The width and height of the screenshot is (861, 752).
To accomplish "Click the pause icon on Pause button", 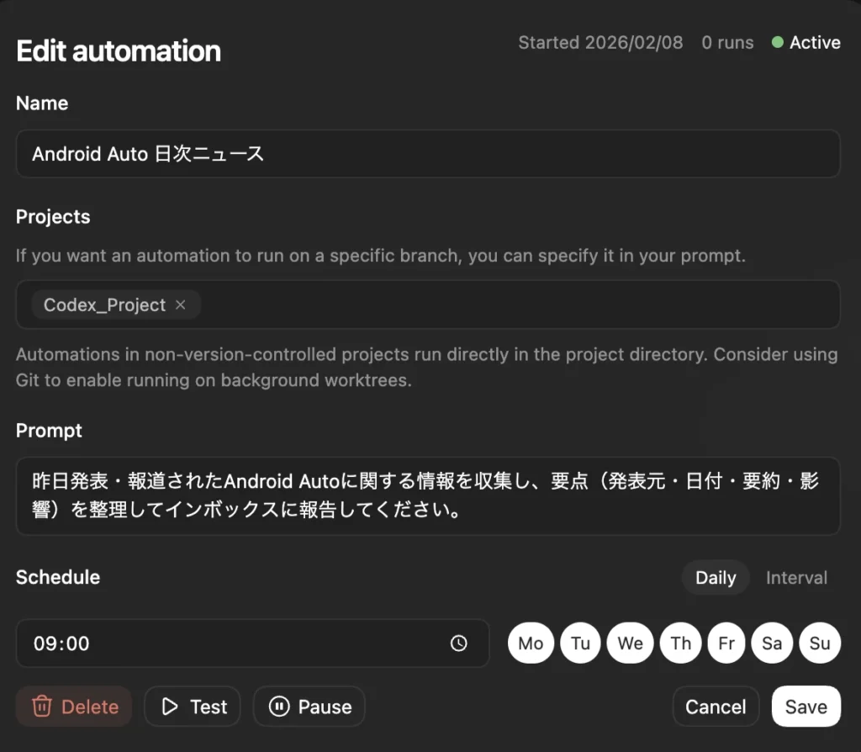I will coord(279,707).
